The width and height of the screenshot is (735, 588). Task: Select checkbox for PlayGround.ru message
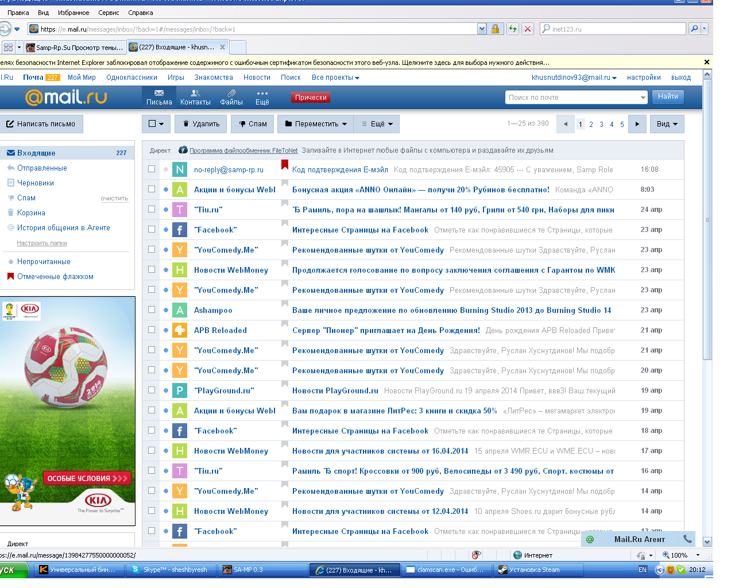(x=152, y=390)
